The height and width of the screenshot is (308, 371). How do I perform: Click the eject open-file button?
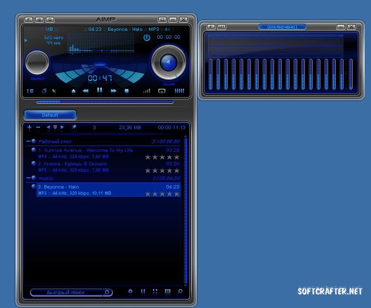click(73, 91)
